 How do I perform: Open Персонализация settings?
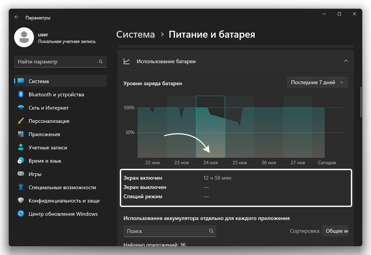(x=53, y=121)
